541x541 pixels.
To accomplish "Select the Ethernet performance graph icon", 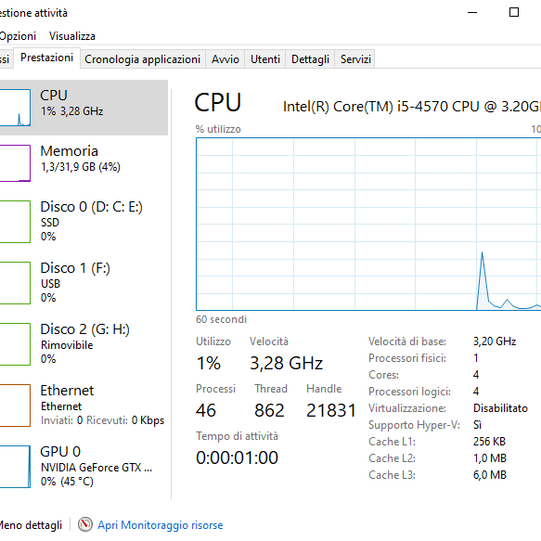I will click(x=15, y=406).
